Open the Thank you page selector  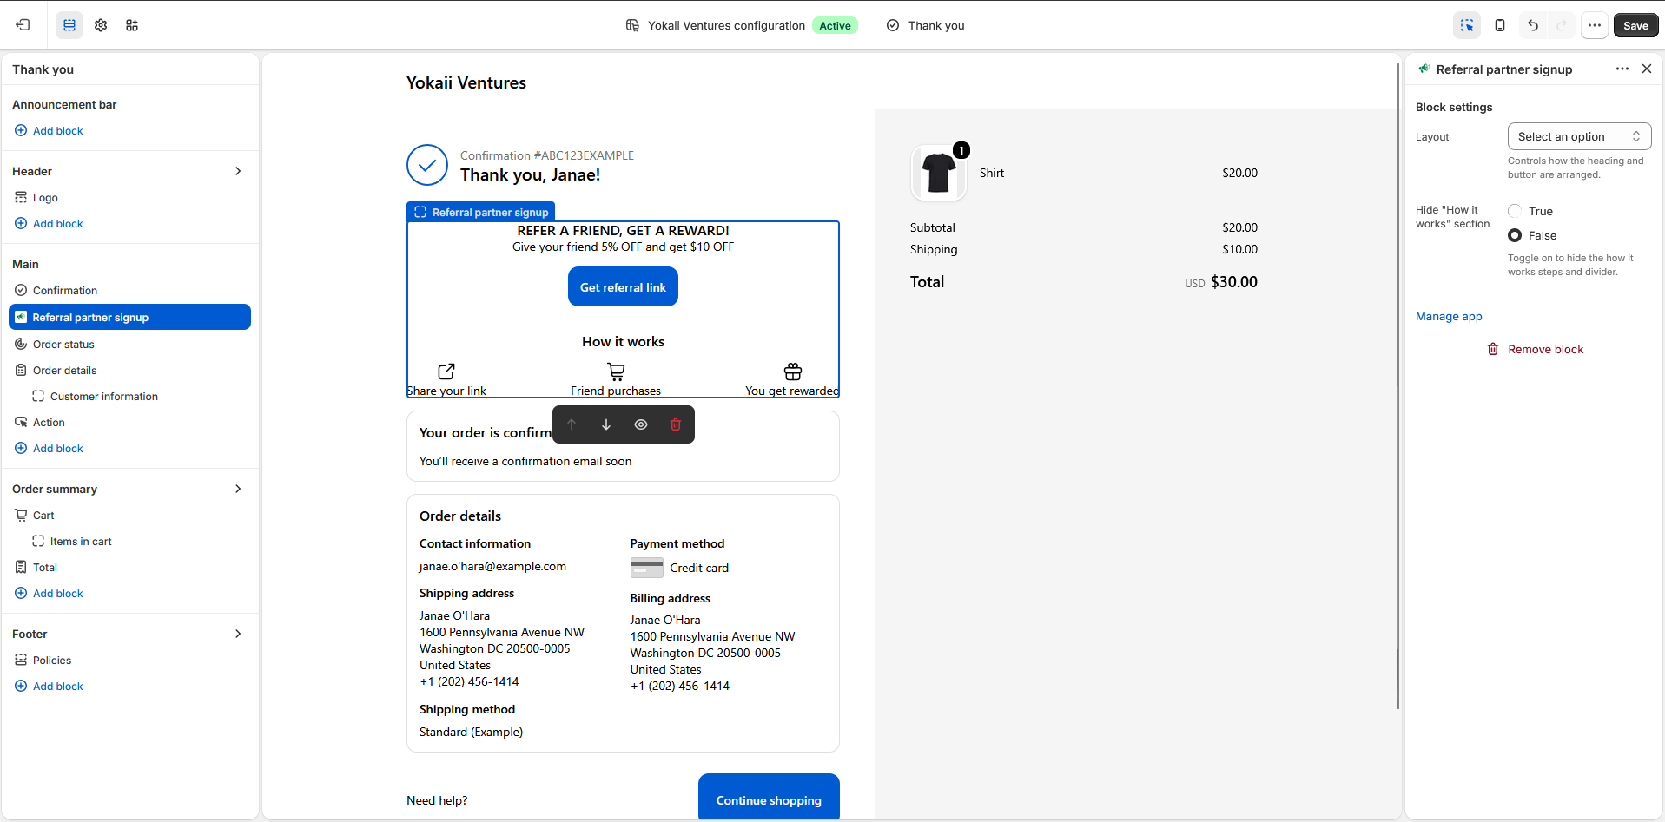tap(926, 25)
